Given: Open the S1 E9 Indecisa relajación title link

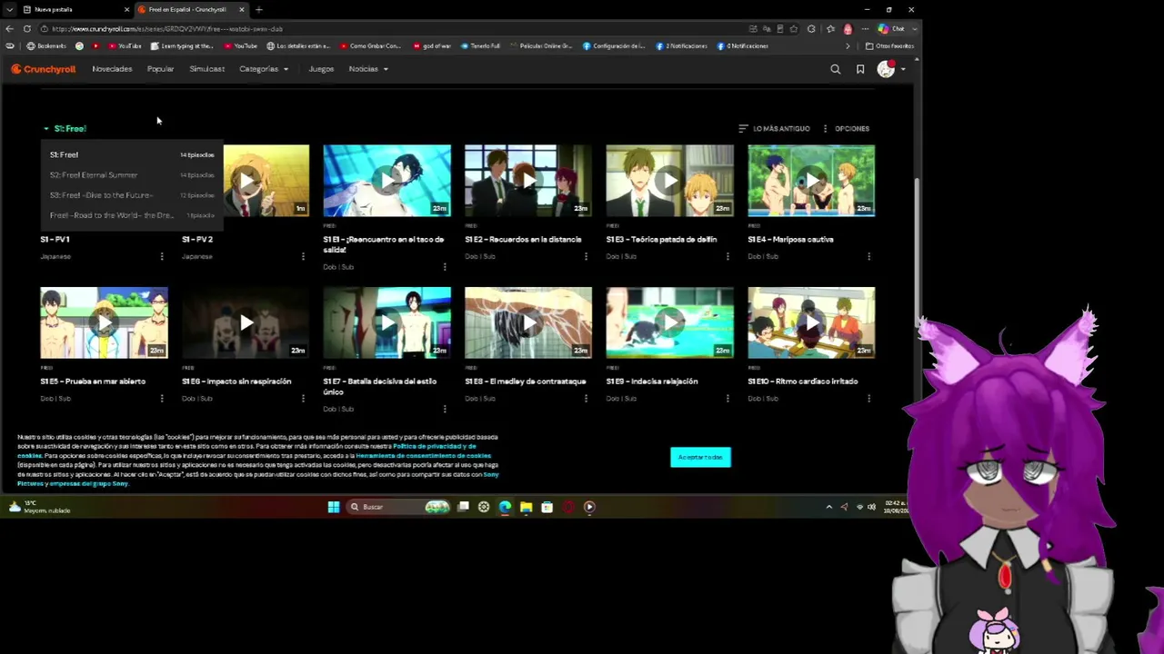Looking at the screenshot, I should pyautogui.click(x=652, y=381).
